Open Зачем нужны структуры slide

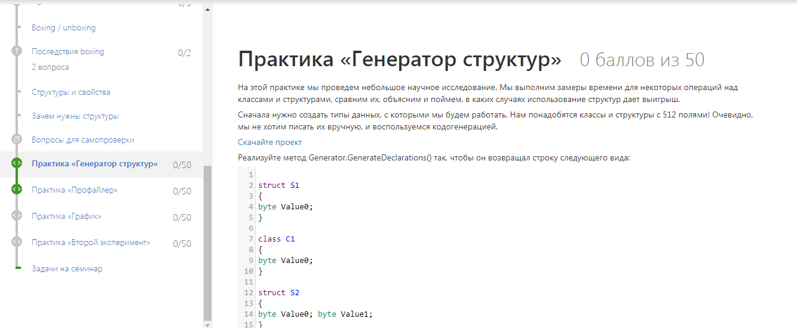click(x=75, y=116)
